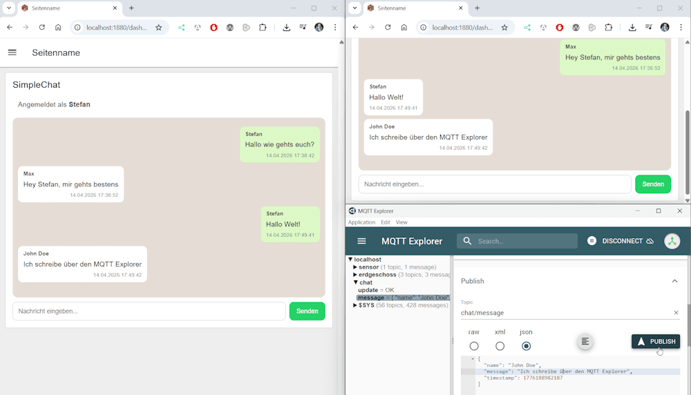Click John Doe message bubble in left chat
691x395 pixels.
tap(82, 264)
